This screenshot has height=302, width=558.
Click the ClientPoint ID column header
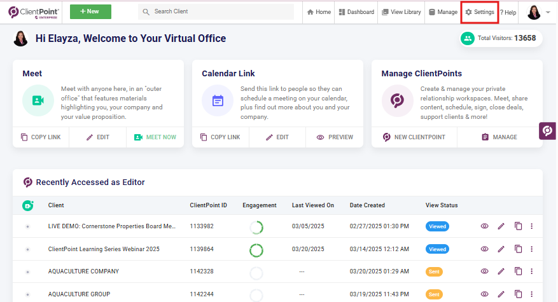pyautogui.click(x=208, y=205)
